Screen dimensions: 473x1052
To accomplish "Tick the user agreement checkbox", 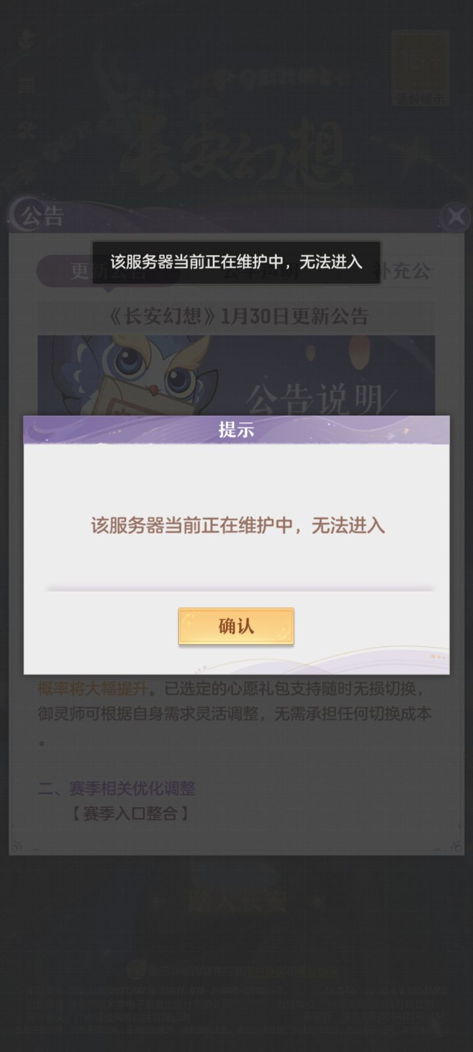I will 135,970.
